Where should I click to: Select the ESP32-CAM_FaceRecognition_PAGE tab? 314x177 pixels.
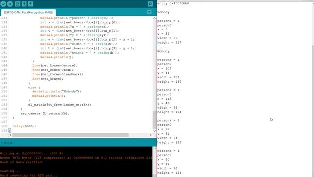coord(28,12)
